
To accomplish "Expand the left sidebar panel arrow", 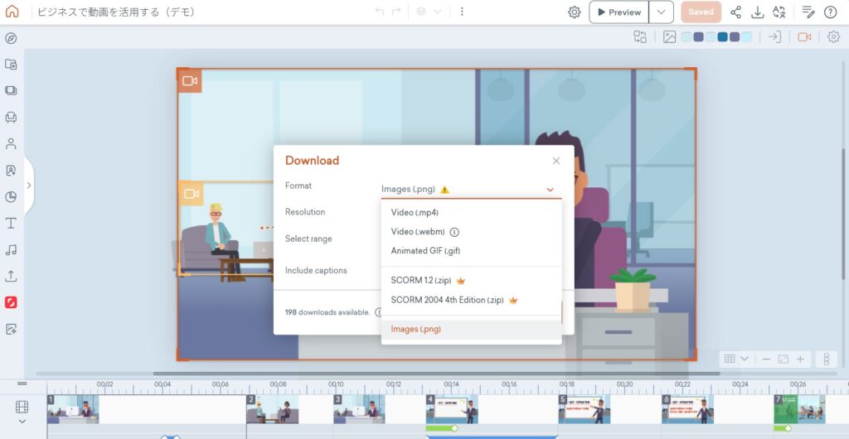I will coord(29,185).
